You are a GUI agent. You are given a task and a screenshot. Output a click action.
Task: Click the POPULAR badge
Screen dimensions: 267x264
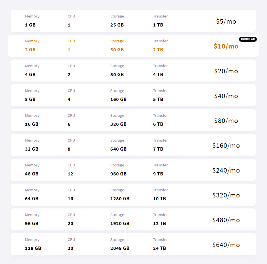click(x=248, y=39)
